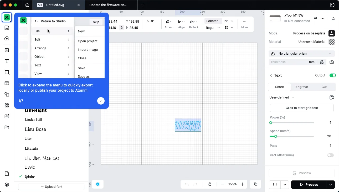Expand the Process button dropdown arrow
This screenshot has width=339, height=192.
click(331, 185)
